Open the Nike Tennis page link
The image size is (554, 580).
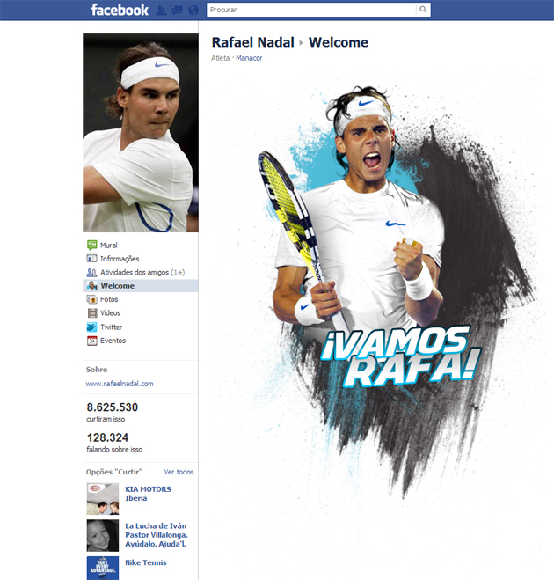click(x=146, y=562)
